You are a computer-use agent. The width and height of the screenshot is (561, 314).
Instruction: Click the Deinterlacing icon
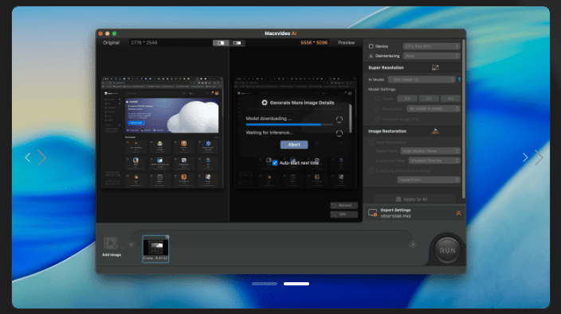pyautogui.click(x=371, y=56)
